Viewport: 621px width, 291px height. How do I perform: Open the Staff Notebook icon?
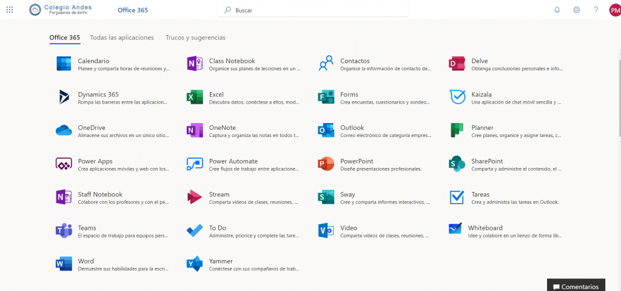point(64,197)
